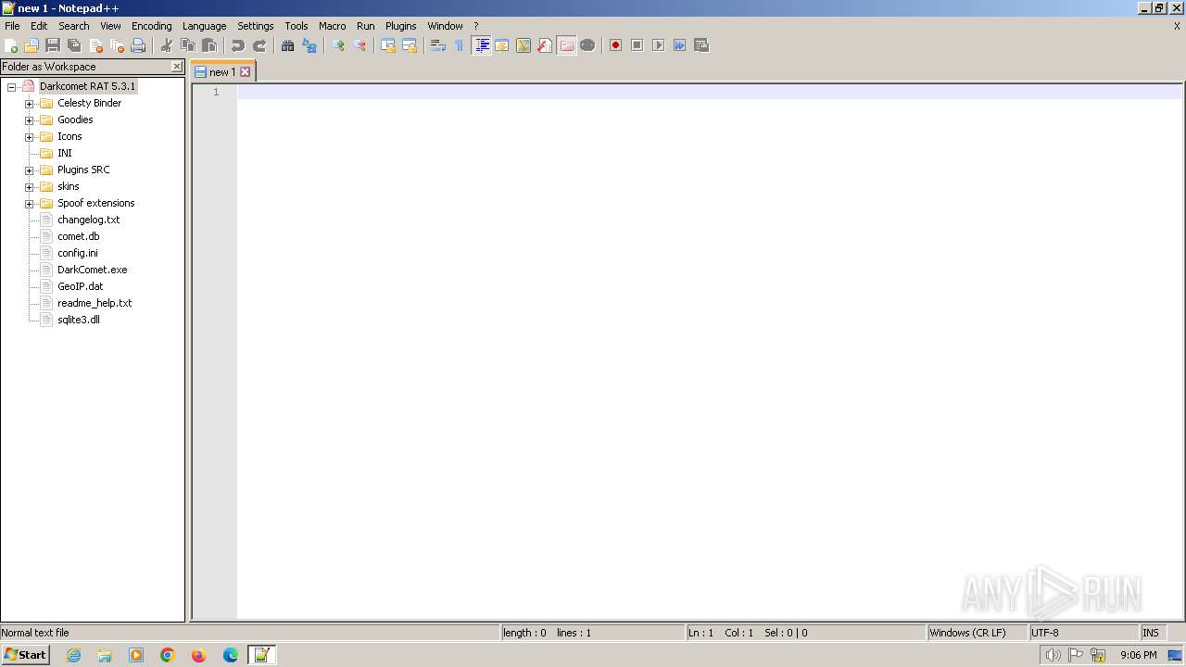Screen dimensions: 1186x667
Task: Click the Close document toolbar icon
Action: [95, 45]
